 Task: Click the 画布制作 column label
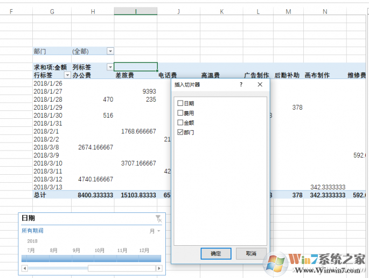click(x=317, y=75)
